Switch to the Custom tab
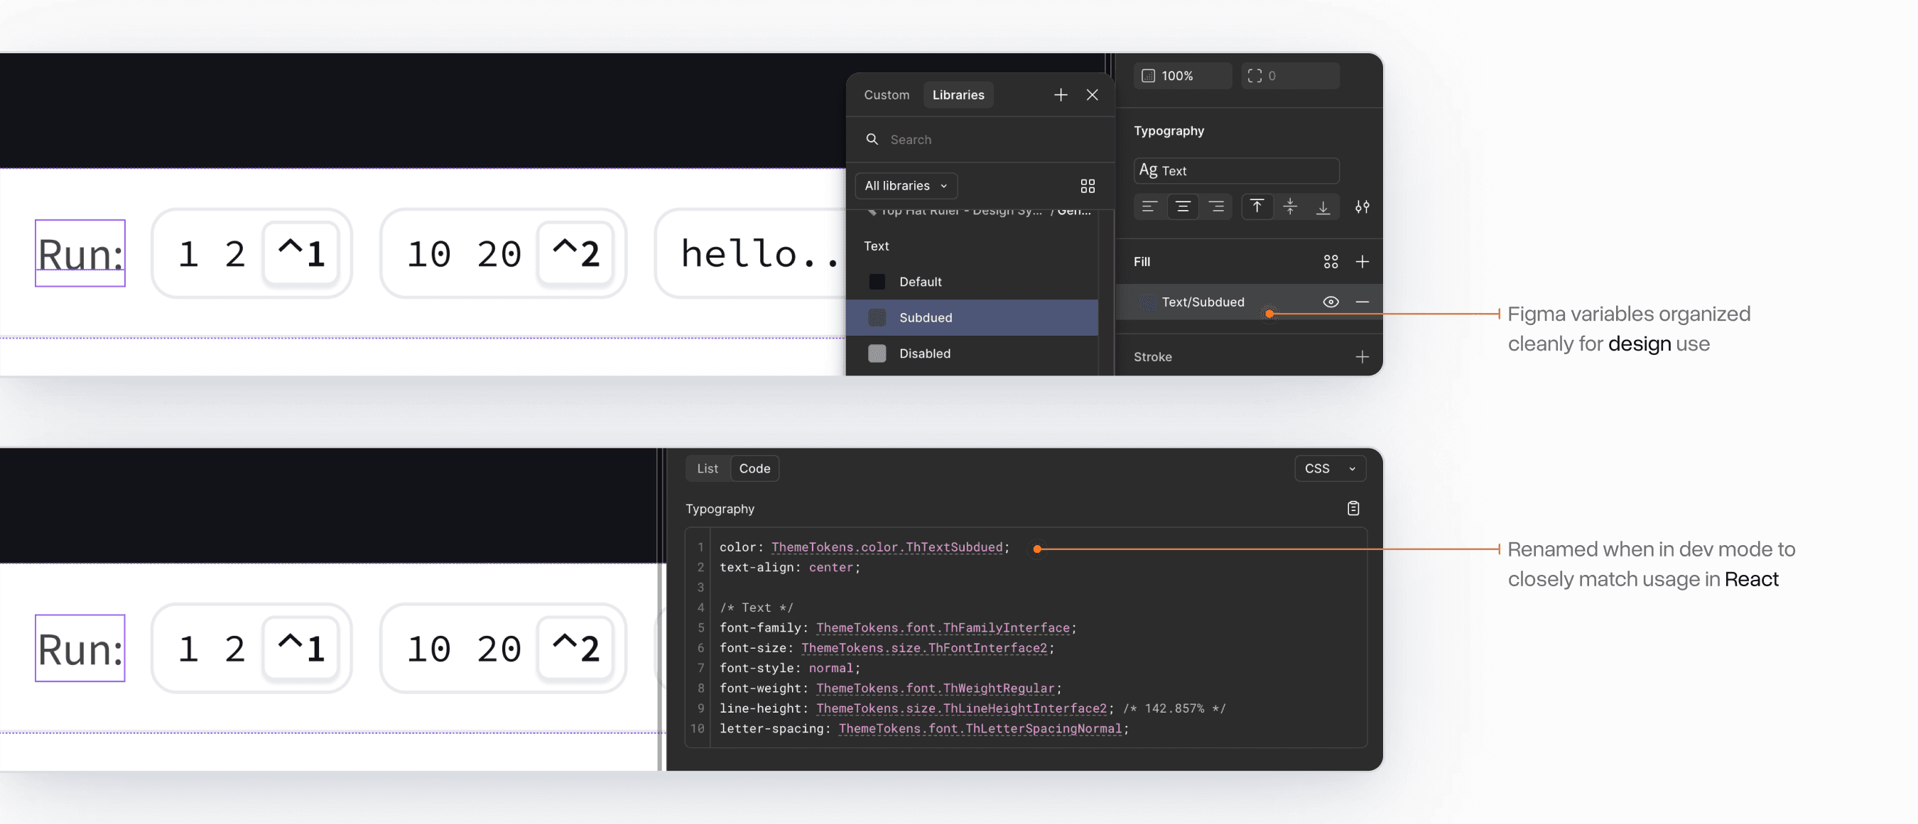This screenshot has width=1918, height=824. 886,94
